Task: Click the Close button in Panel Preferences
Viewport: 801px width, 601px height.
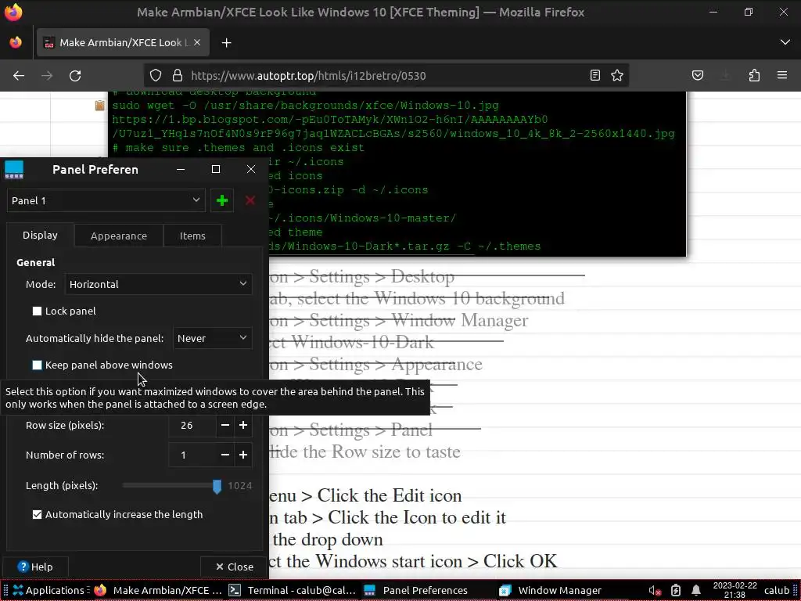Action: 235,567
